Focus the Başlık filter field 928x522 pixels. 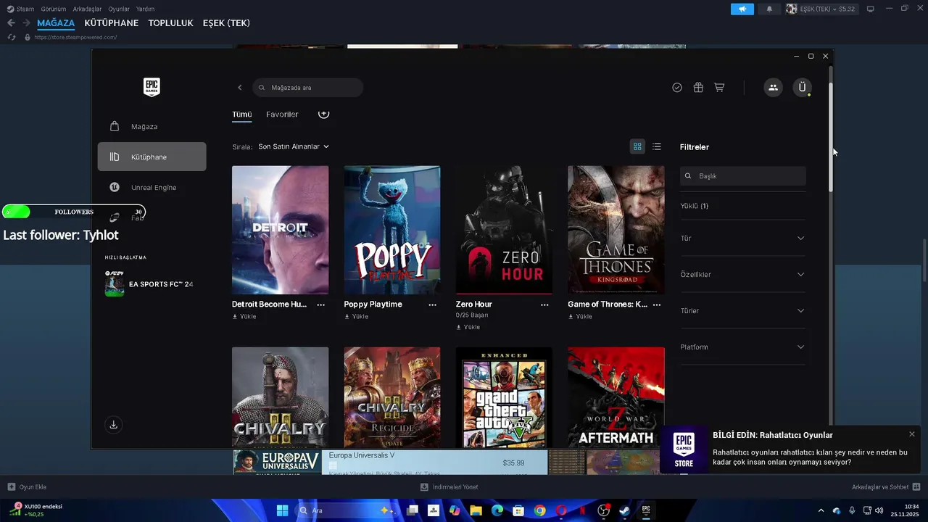(x=743, y=176)
